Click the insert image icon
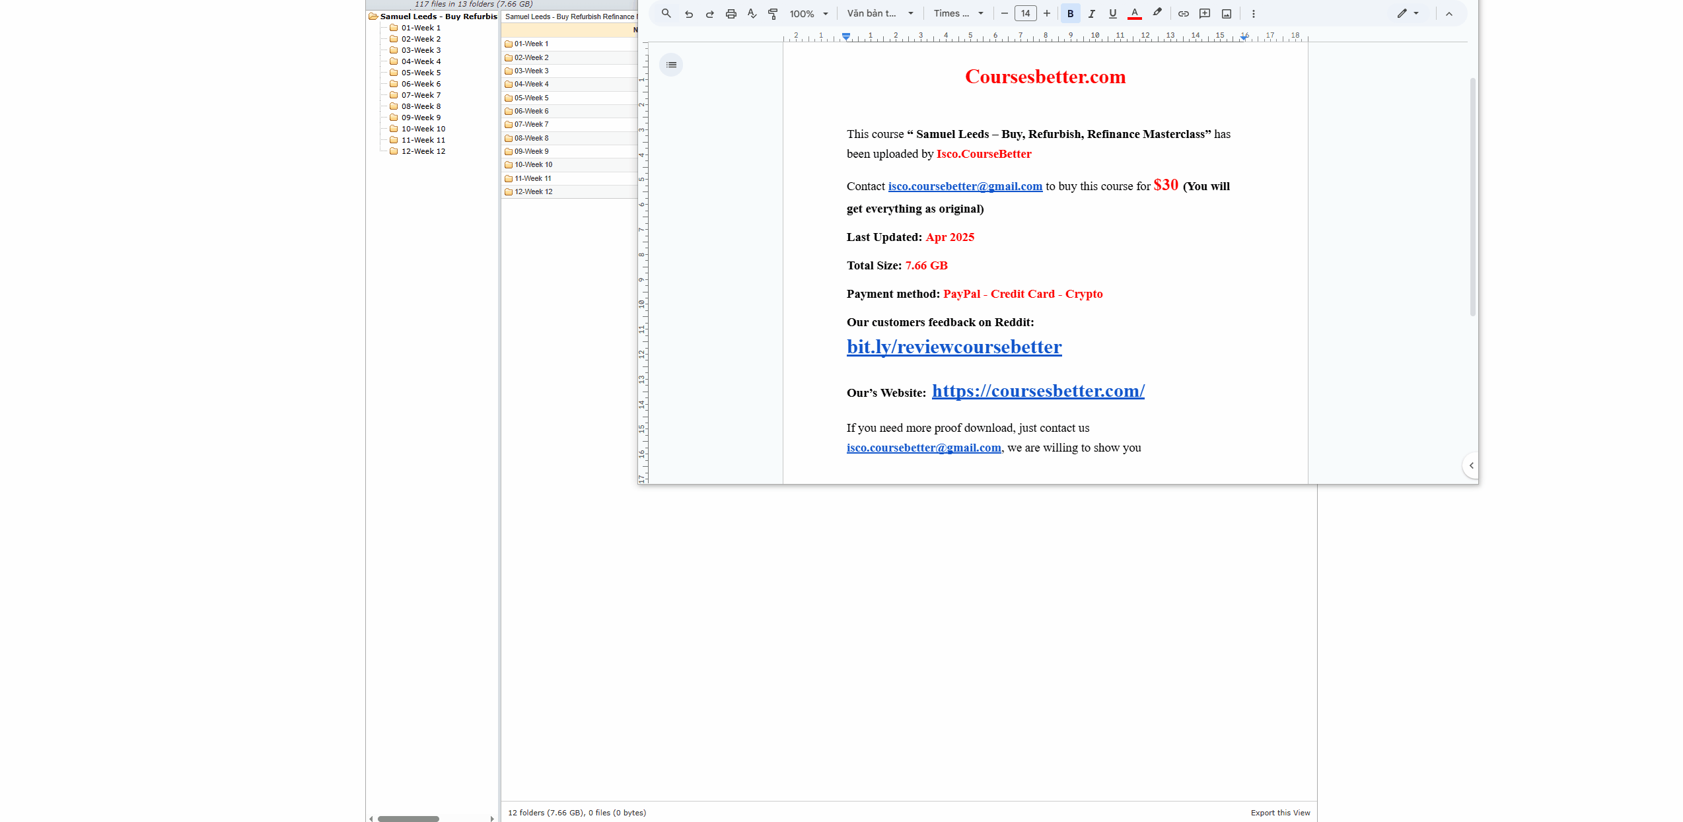This screenshot has width=1683, height=822. (1227, 14)
